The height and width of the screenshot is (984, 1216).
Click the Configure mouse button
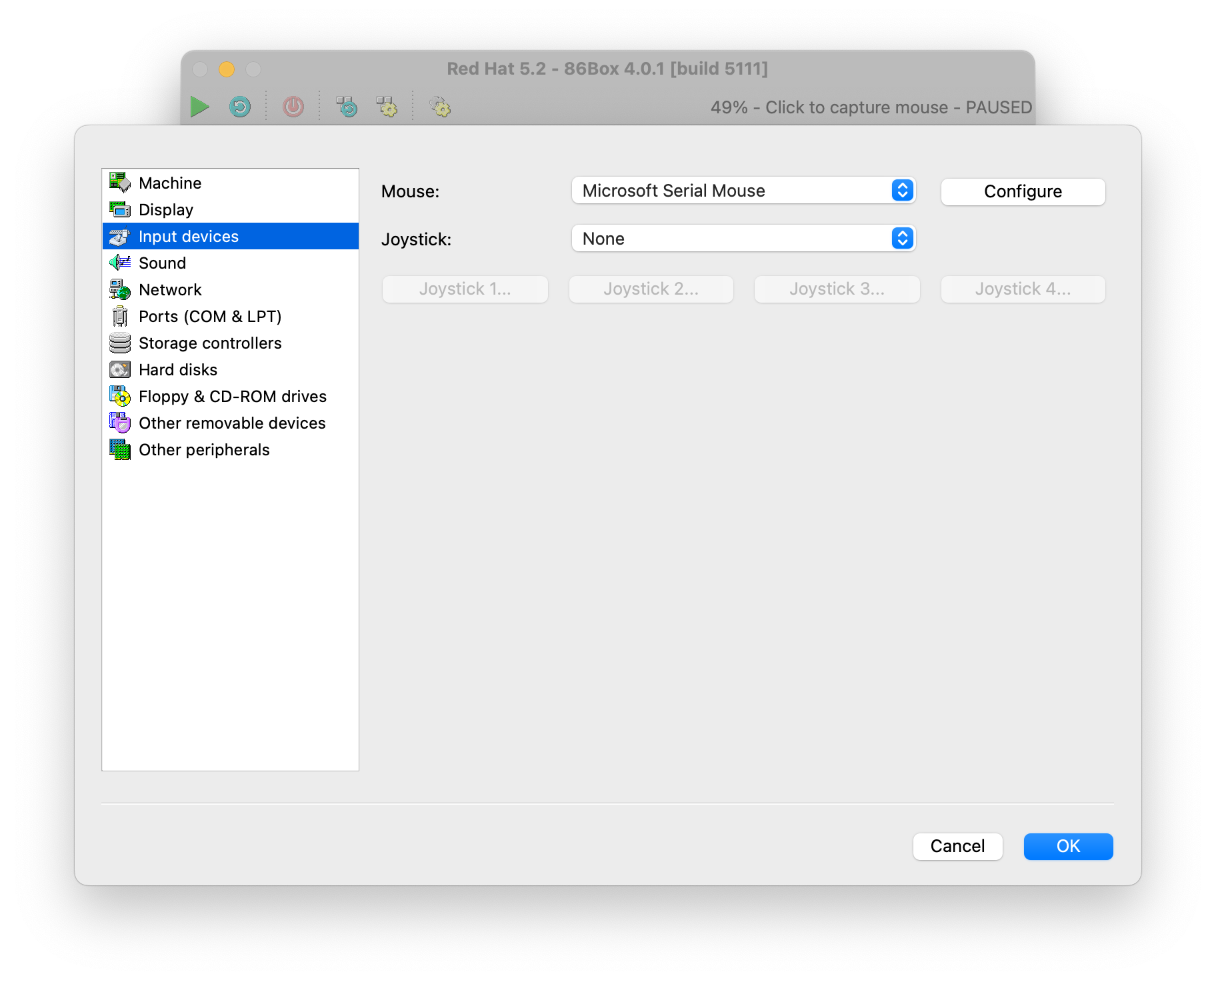[x=1023, y=191]
